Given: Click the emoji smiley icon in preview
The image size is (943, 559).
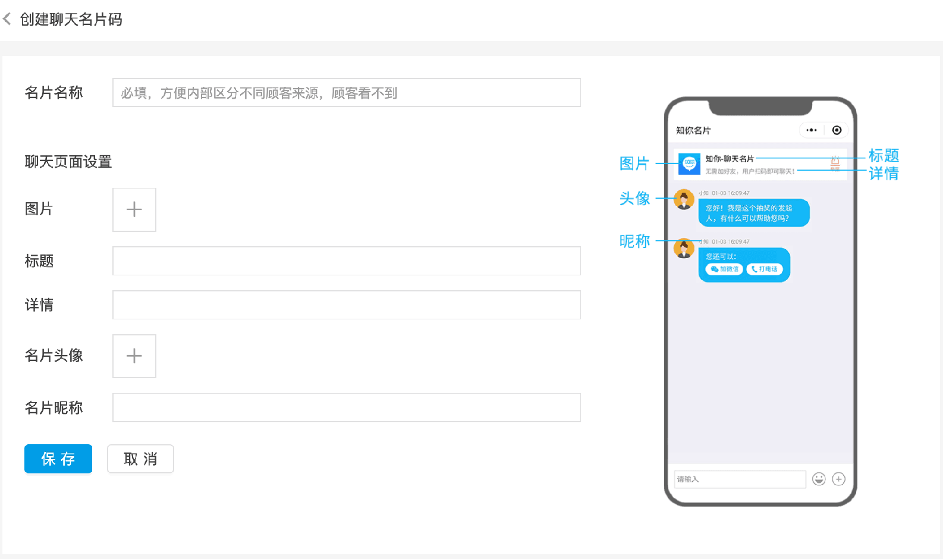Looking at the screenshot, I should [819, 479].
